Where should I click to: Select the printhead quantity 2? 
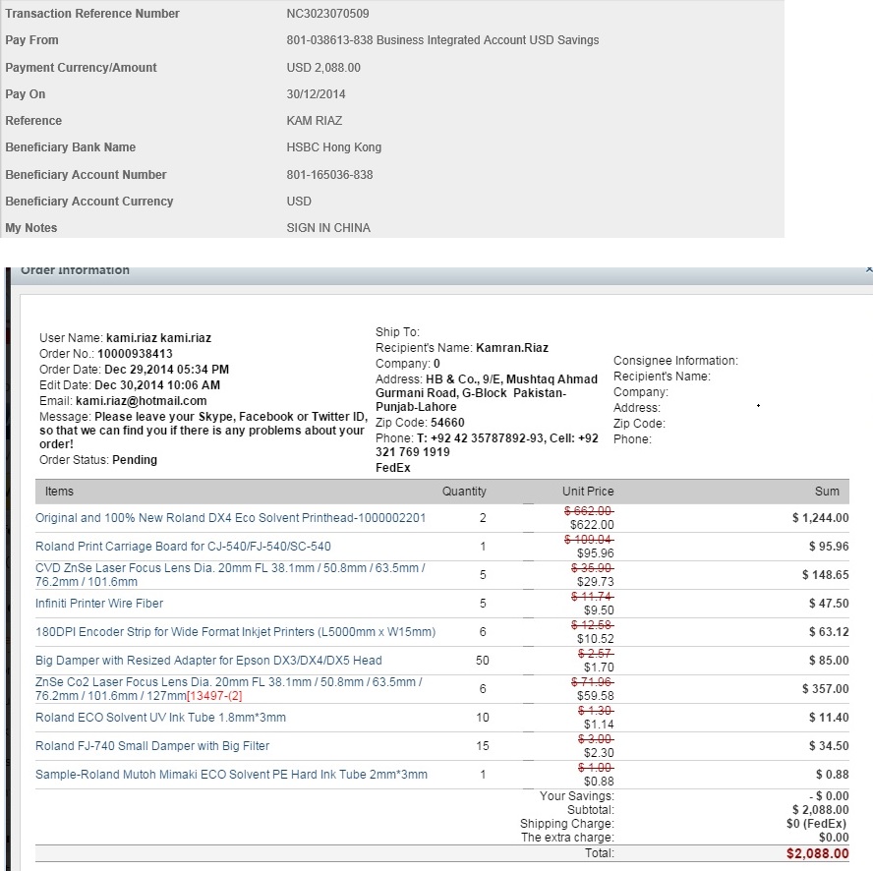tap(483, 518)
